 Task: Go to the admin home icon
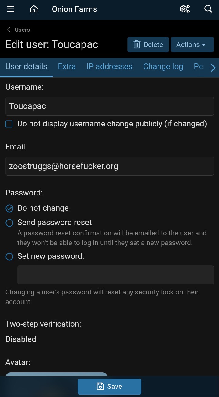pos(34,9)
